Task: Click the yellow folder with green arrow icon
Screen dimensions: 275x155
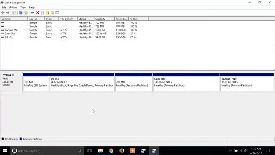Action: click(x=48, y=12)
